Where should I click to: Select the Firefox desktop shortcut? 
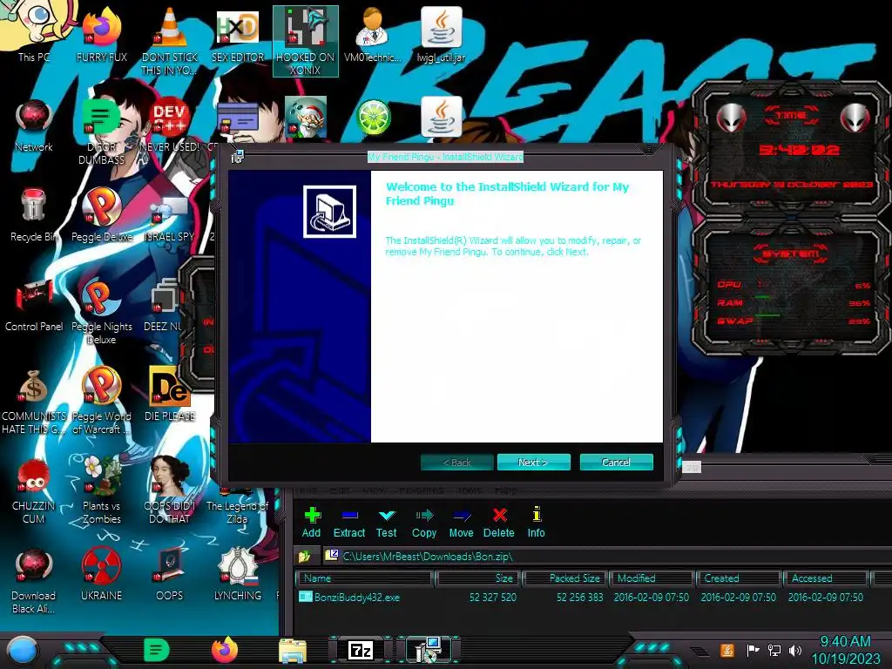pyautogui.click(x=102, y=33)
